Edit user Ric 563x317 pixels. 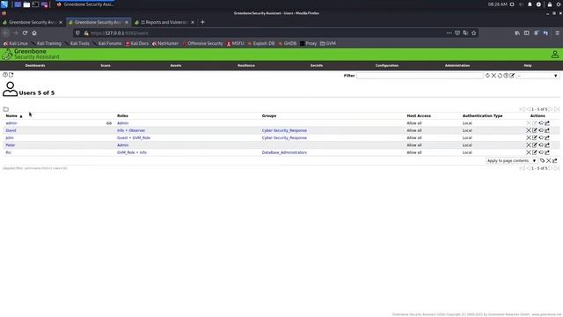click(x=535, y=152)
